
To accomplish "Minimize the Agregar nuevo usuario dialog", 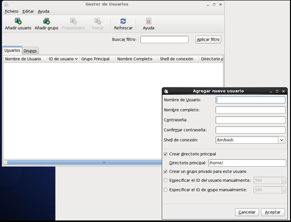I will click(271, 91).
